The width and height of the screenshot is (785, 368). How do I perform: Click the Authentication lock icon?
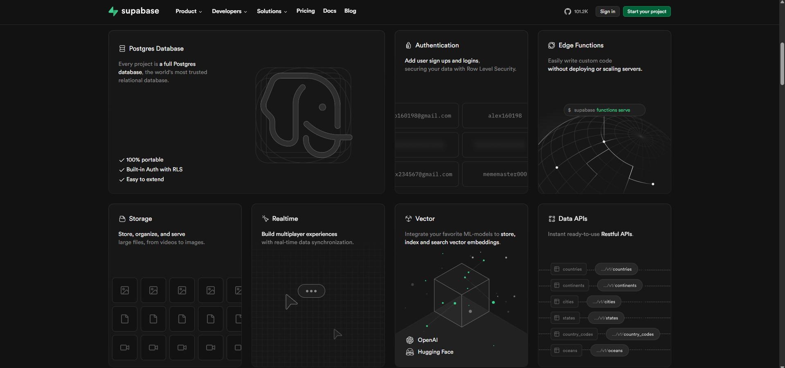coord(408,45)
